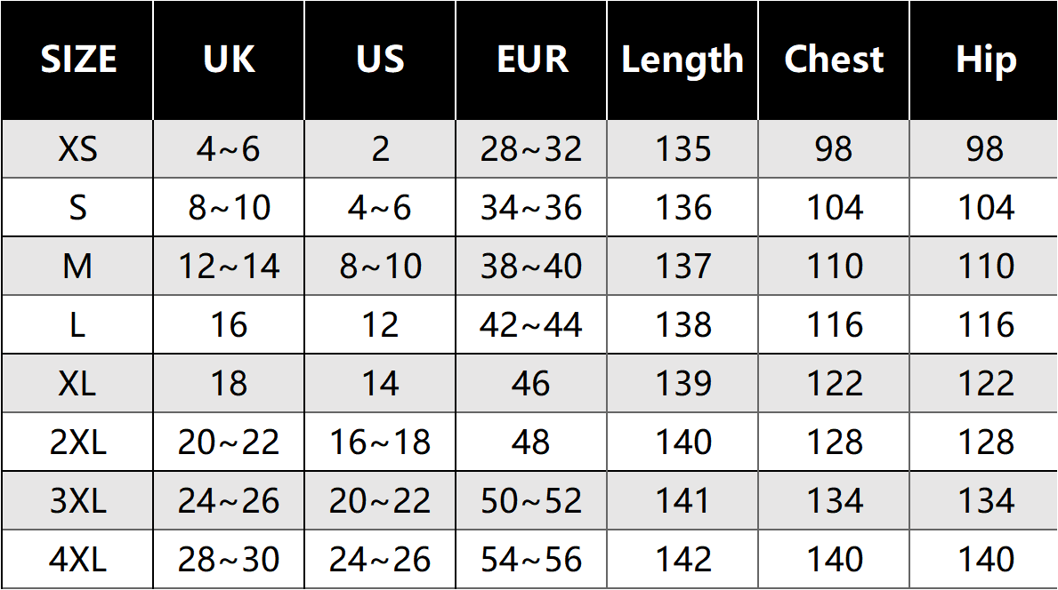Click the SIZE column header
This screenshot has width=1058, height=590.
click(x=78, y=60)
